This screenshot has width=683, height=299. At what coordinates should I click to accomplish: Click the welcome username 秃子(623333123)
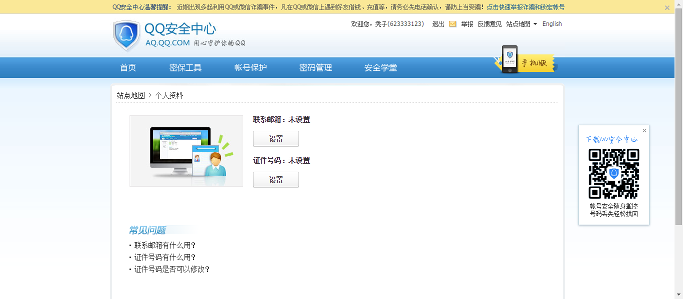point(399,24)
